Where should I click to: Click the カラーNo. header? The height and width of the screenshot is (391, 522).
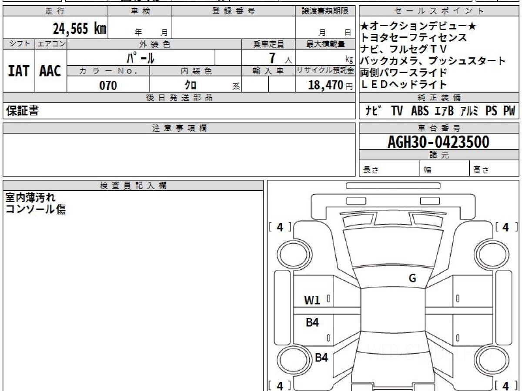point(109,71)
